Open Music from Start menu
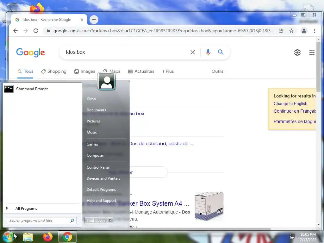Image resolution: width=324 pixels, height=243 pixels. (x=91, y=132)
